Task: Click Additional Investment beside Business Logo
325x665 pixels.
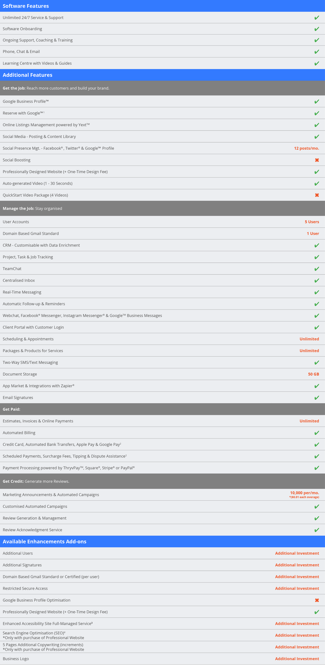Action: (x=297, y=659)
